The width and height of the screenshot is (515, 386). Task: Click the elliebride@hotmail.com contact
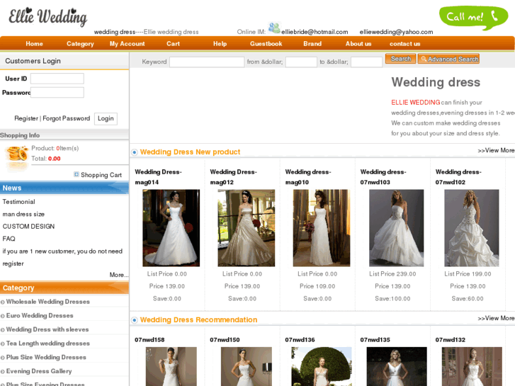point(315,32)
